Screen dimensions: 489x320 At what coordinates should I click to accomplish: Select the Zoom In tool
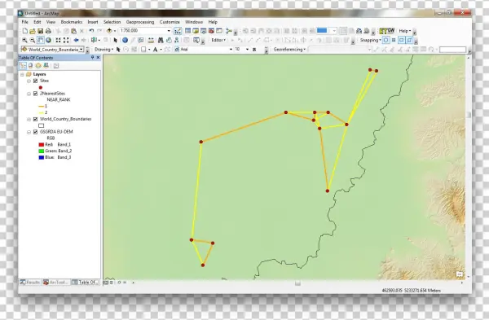pyautogui.click(x=24, y=40)
